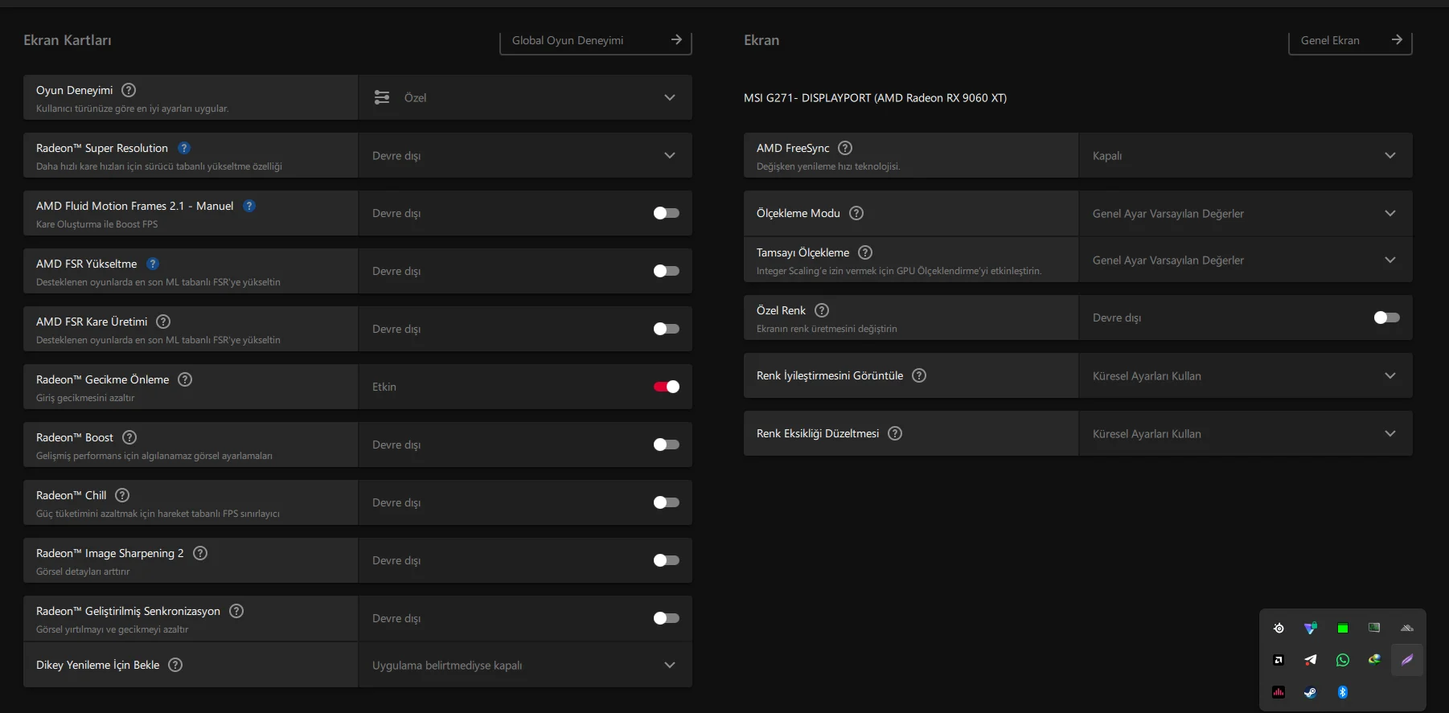Click the WhatsApp tray icon

click(x=1343, y=660)
